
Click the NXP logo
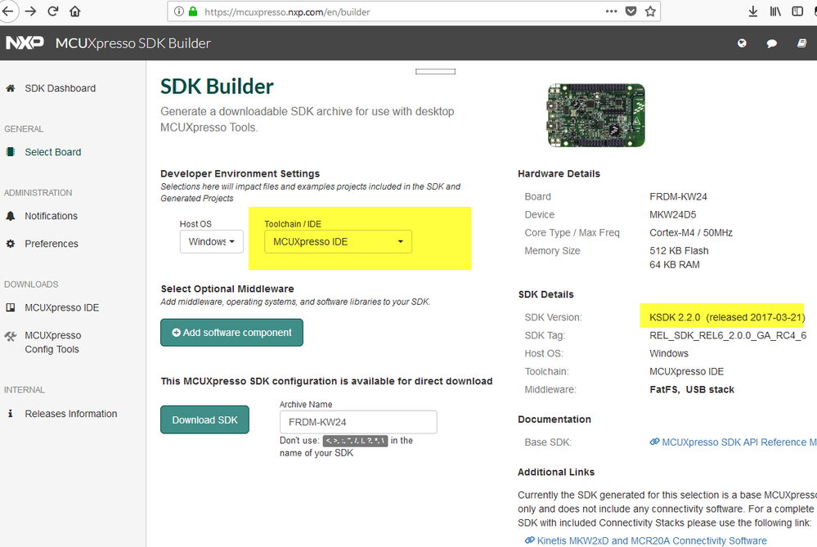(x=25, y=43)
